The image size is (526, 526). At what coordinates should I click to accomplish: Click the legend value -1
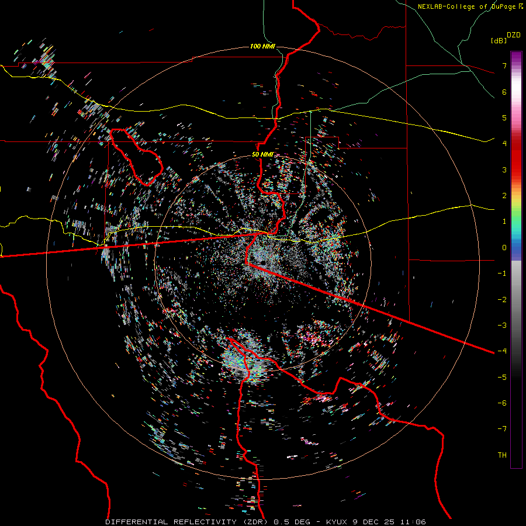click(502, 274)
